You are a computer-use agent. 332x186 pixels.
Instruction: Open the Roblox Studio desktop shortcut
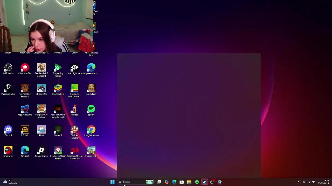coord(41,152)
